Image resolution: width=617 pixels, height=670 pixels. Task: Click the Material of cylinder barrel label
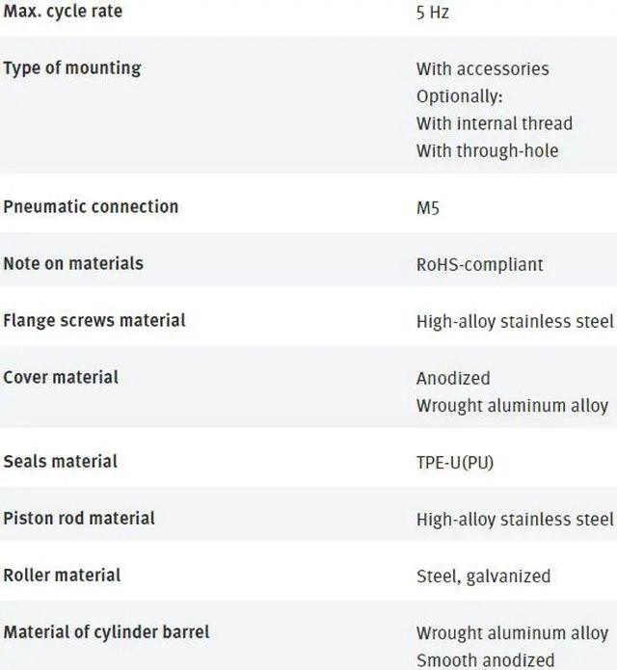(106, 632)
